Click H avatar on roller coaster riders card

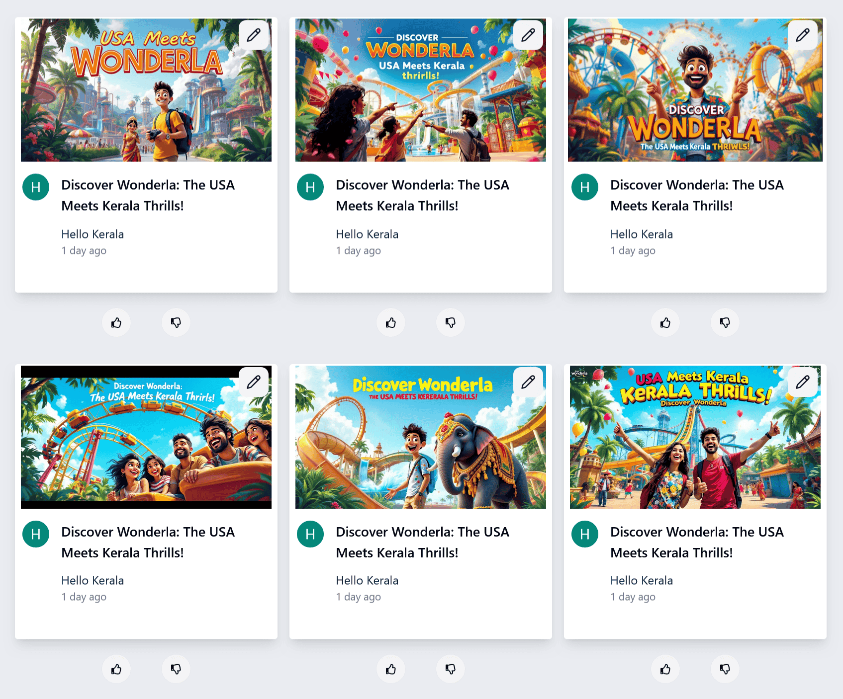coord(36,534)
